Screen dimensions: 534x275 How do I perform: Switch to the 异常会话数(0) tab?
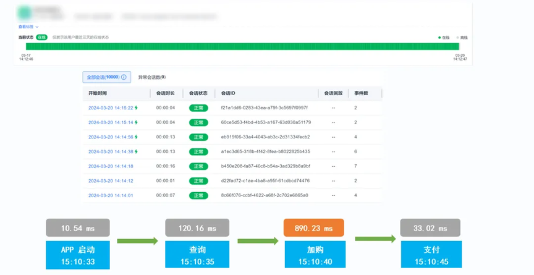[152, 77]
